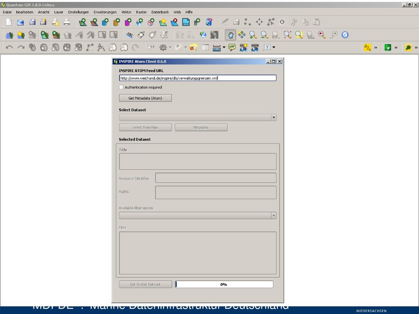Open the Erweiterungen menu
The image size is (419, 314).
(105, 12)
